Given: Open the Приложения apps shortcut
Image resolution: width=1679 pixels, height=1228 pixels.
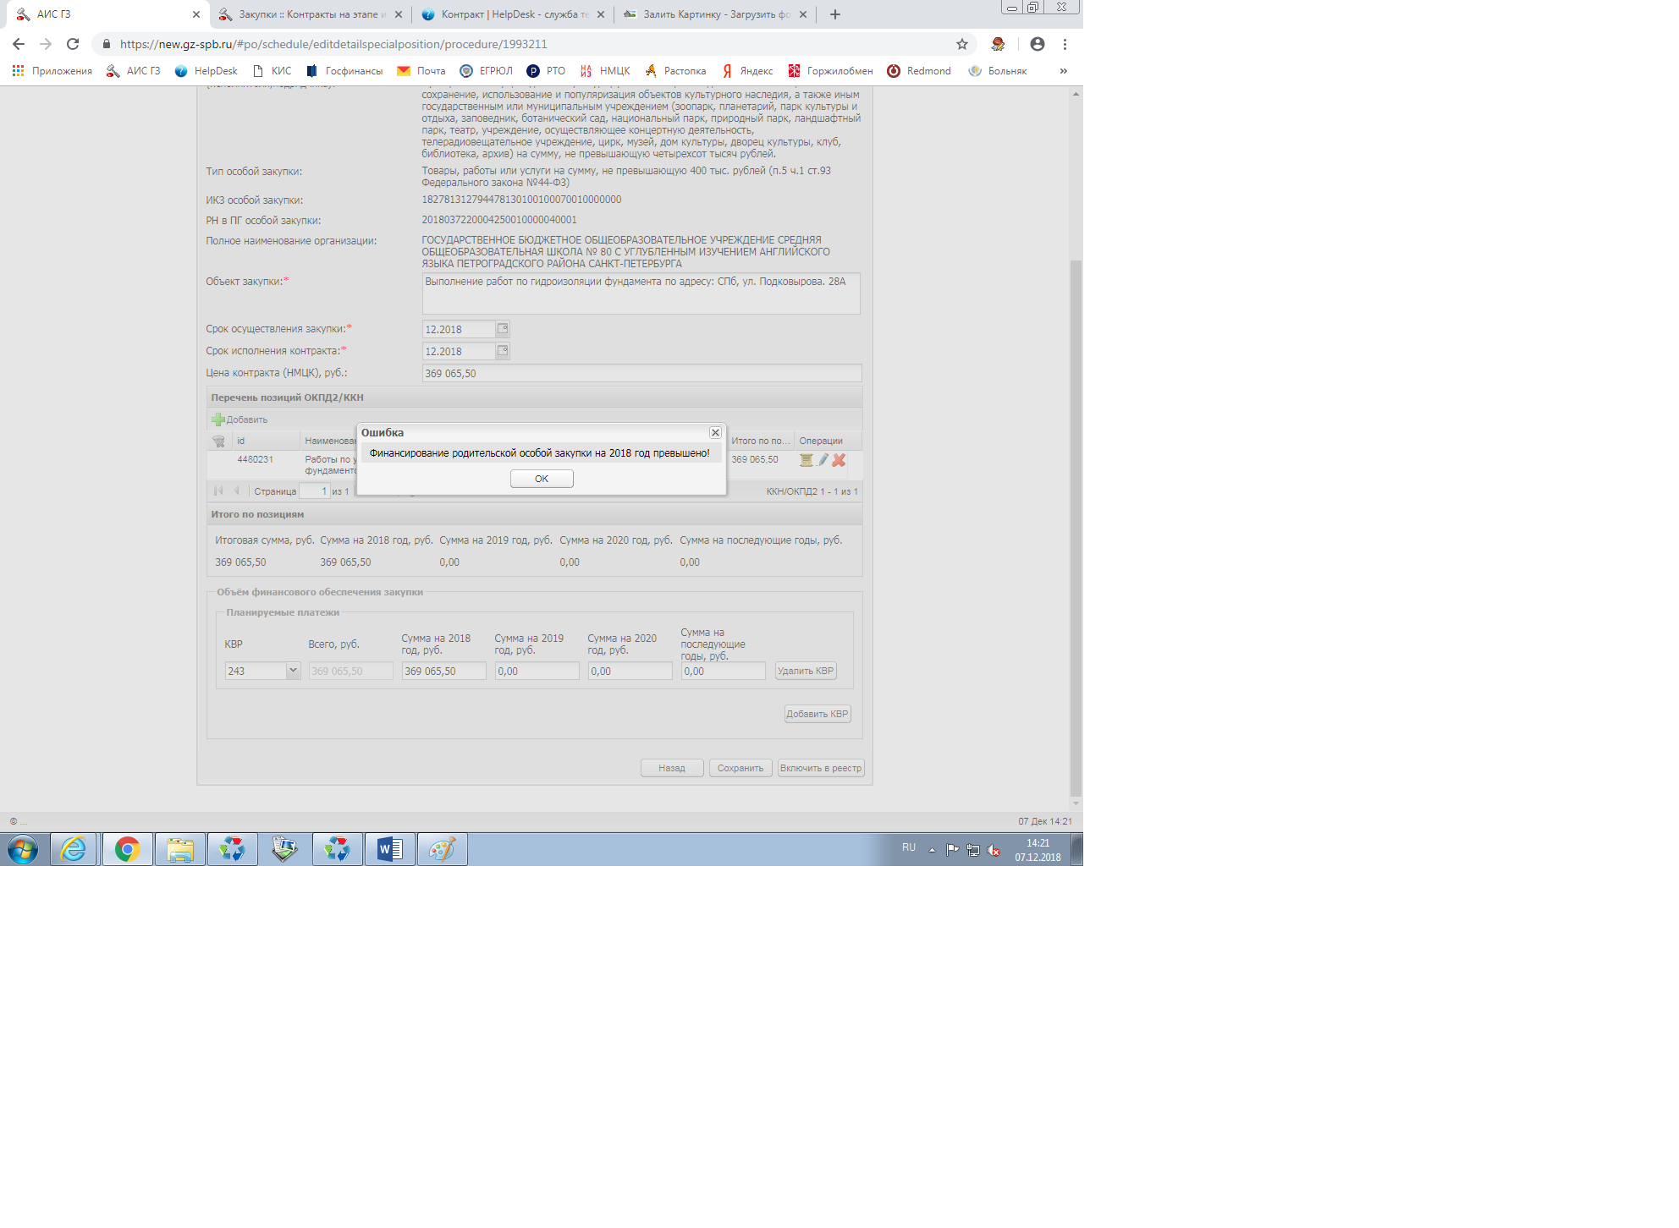Looking at the screenshot, I should point(52,71).
